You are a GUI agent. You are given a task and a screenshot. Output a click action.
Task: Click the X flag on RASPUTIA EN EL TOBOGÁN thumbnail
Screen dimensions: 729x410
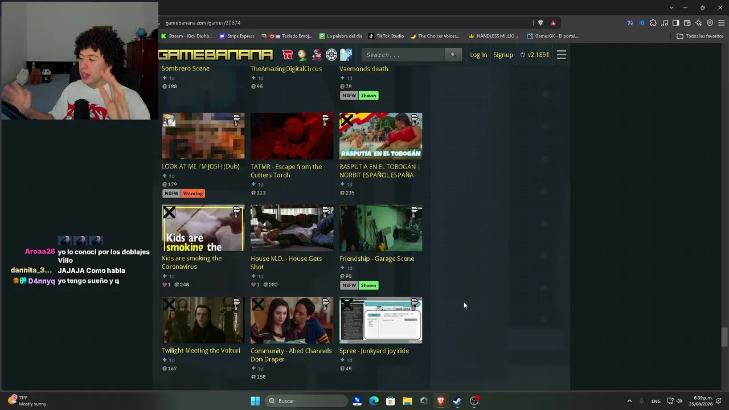[347, 120]
